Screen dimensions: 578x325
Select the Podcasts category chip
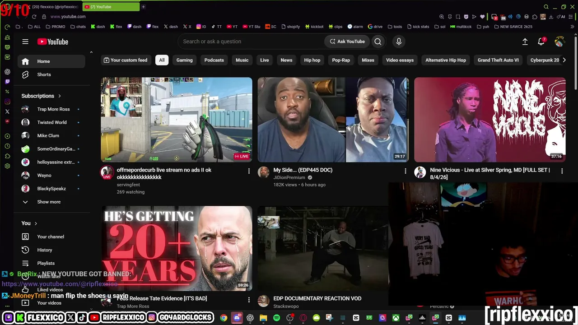(214, 60)
